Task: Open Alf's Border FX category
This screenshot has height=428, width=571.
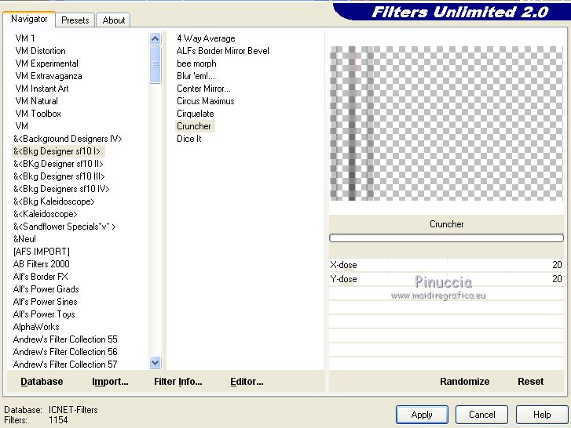Action: (x=40, y=277)
